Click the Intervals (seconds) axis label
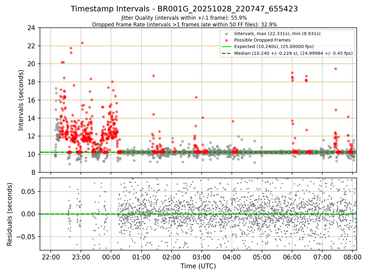Viewport: 369px width, 277px height. point(21,100)
